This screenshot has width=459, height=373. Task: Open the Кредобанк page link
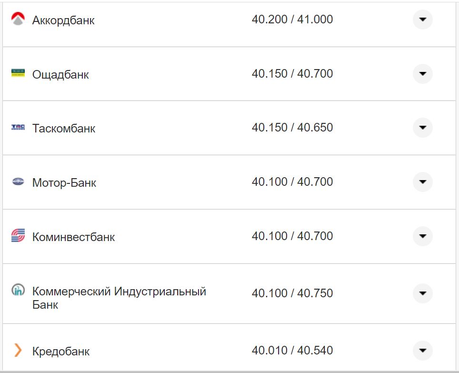point(60,351)
